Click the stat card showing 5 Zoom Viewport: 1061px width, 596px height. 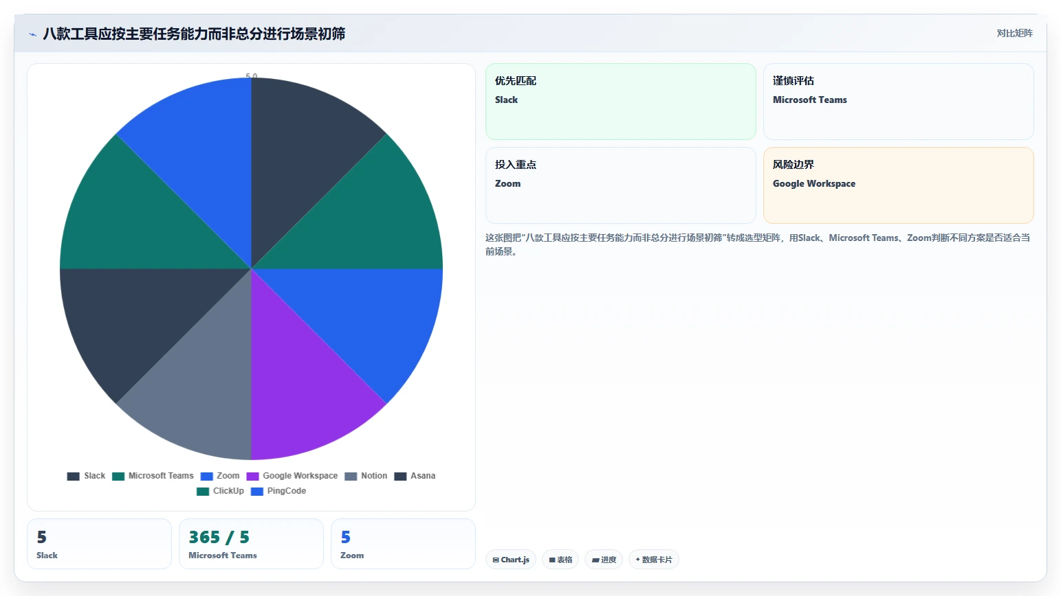tap(403, 544)
